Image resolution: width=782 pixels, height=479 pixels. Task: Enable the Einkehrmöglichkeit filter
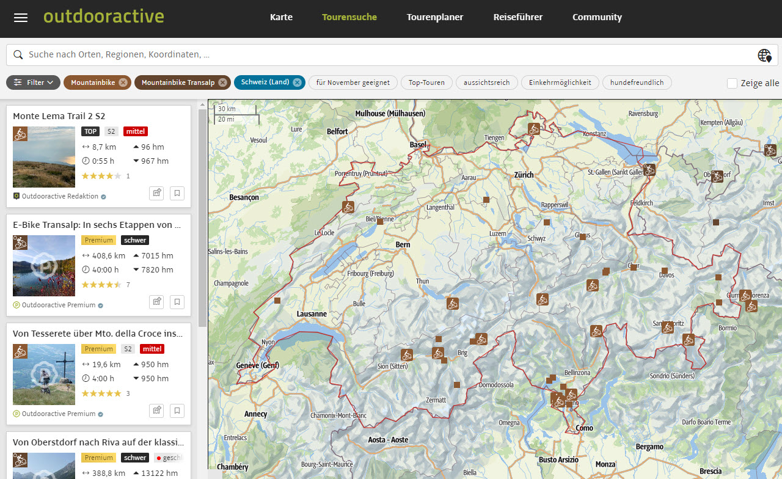(x=560, y=82)
